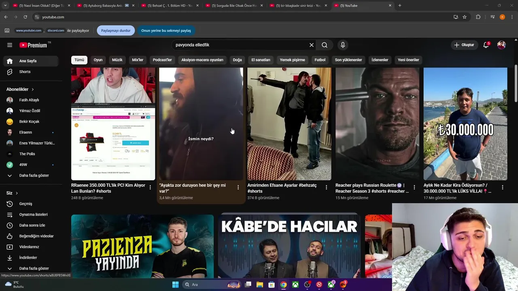Select the Mix'ler filter chip
The image size is (518, 291).
pos(138,60)
